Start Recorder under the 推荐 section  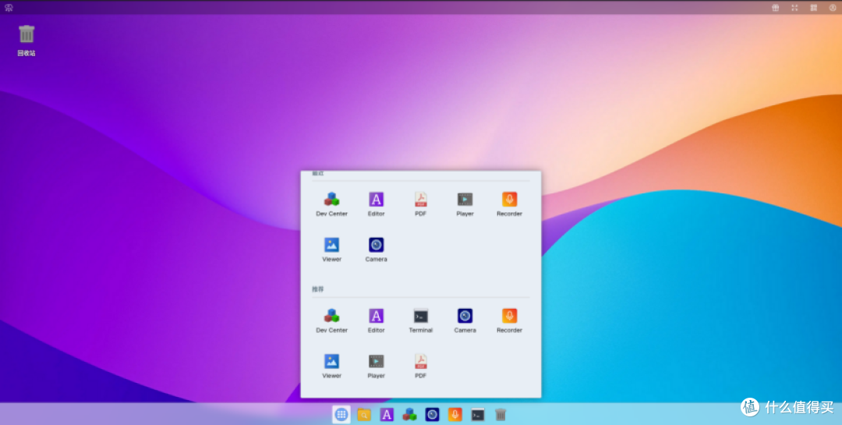[509, 321]
